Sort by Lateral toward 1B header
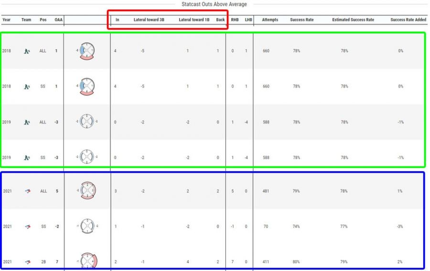 (194, 20)
